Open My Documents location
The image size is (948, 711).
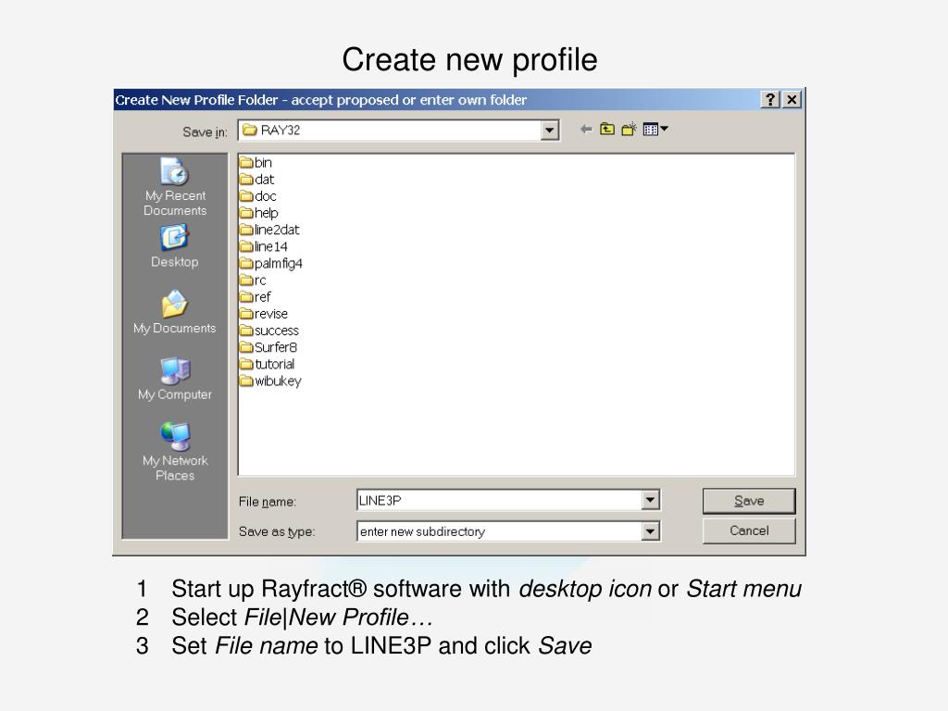pos(175,312)
